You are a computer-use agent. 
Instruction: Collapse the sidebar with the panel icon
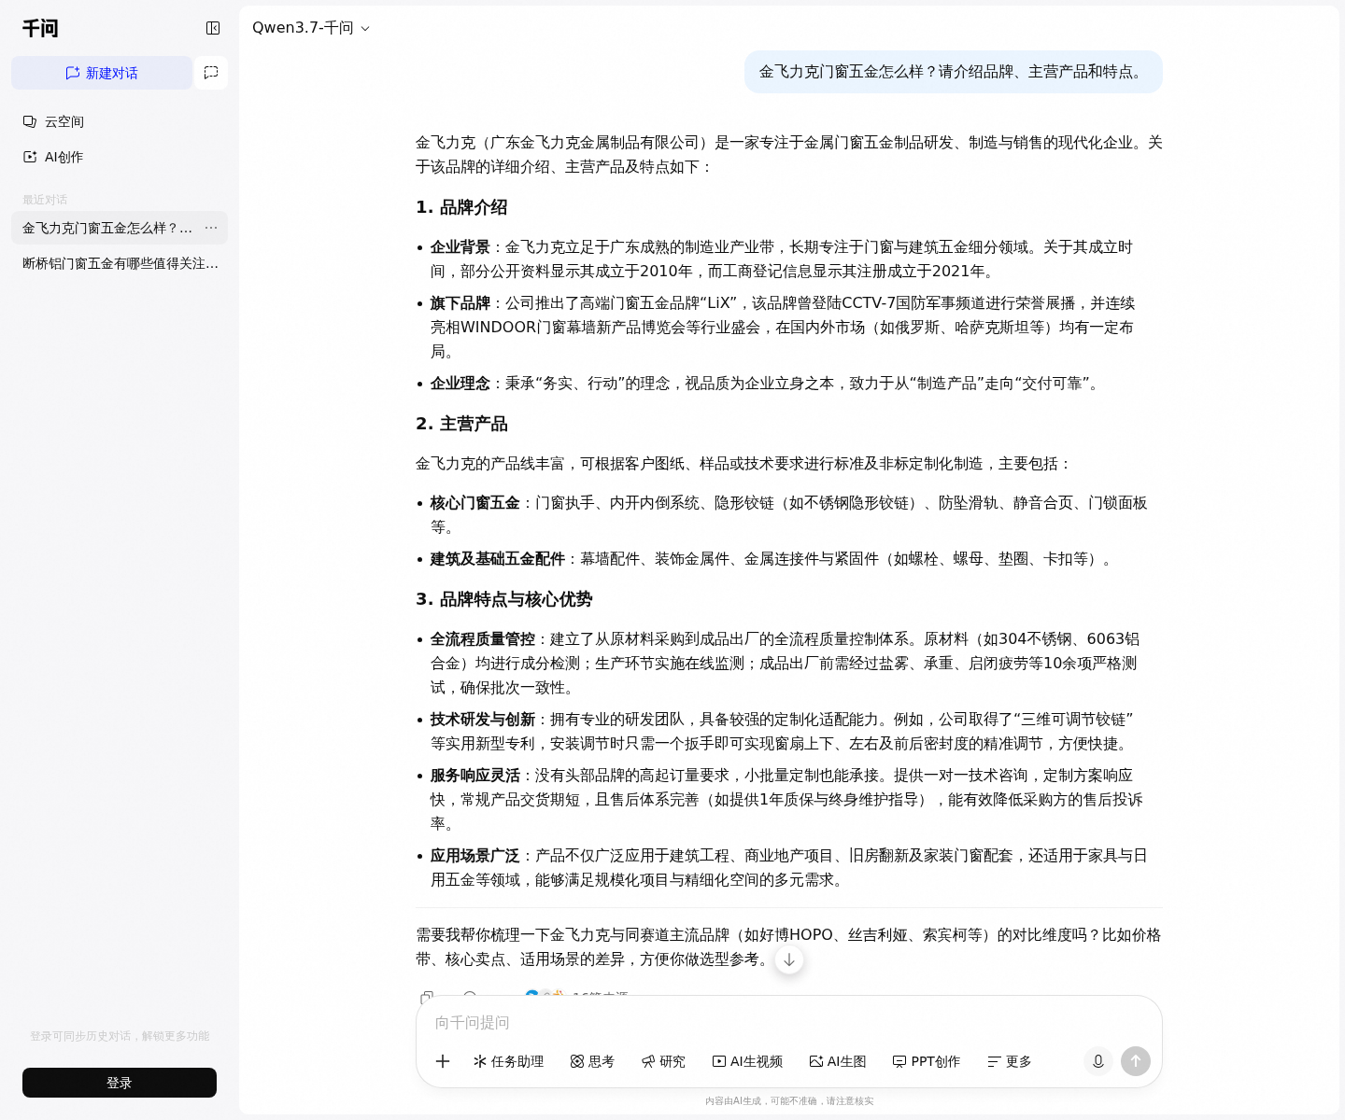pyautogui.click(x=213, y=28)
